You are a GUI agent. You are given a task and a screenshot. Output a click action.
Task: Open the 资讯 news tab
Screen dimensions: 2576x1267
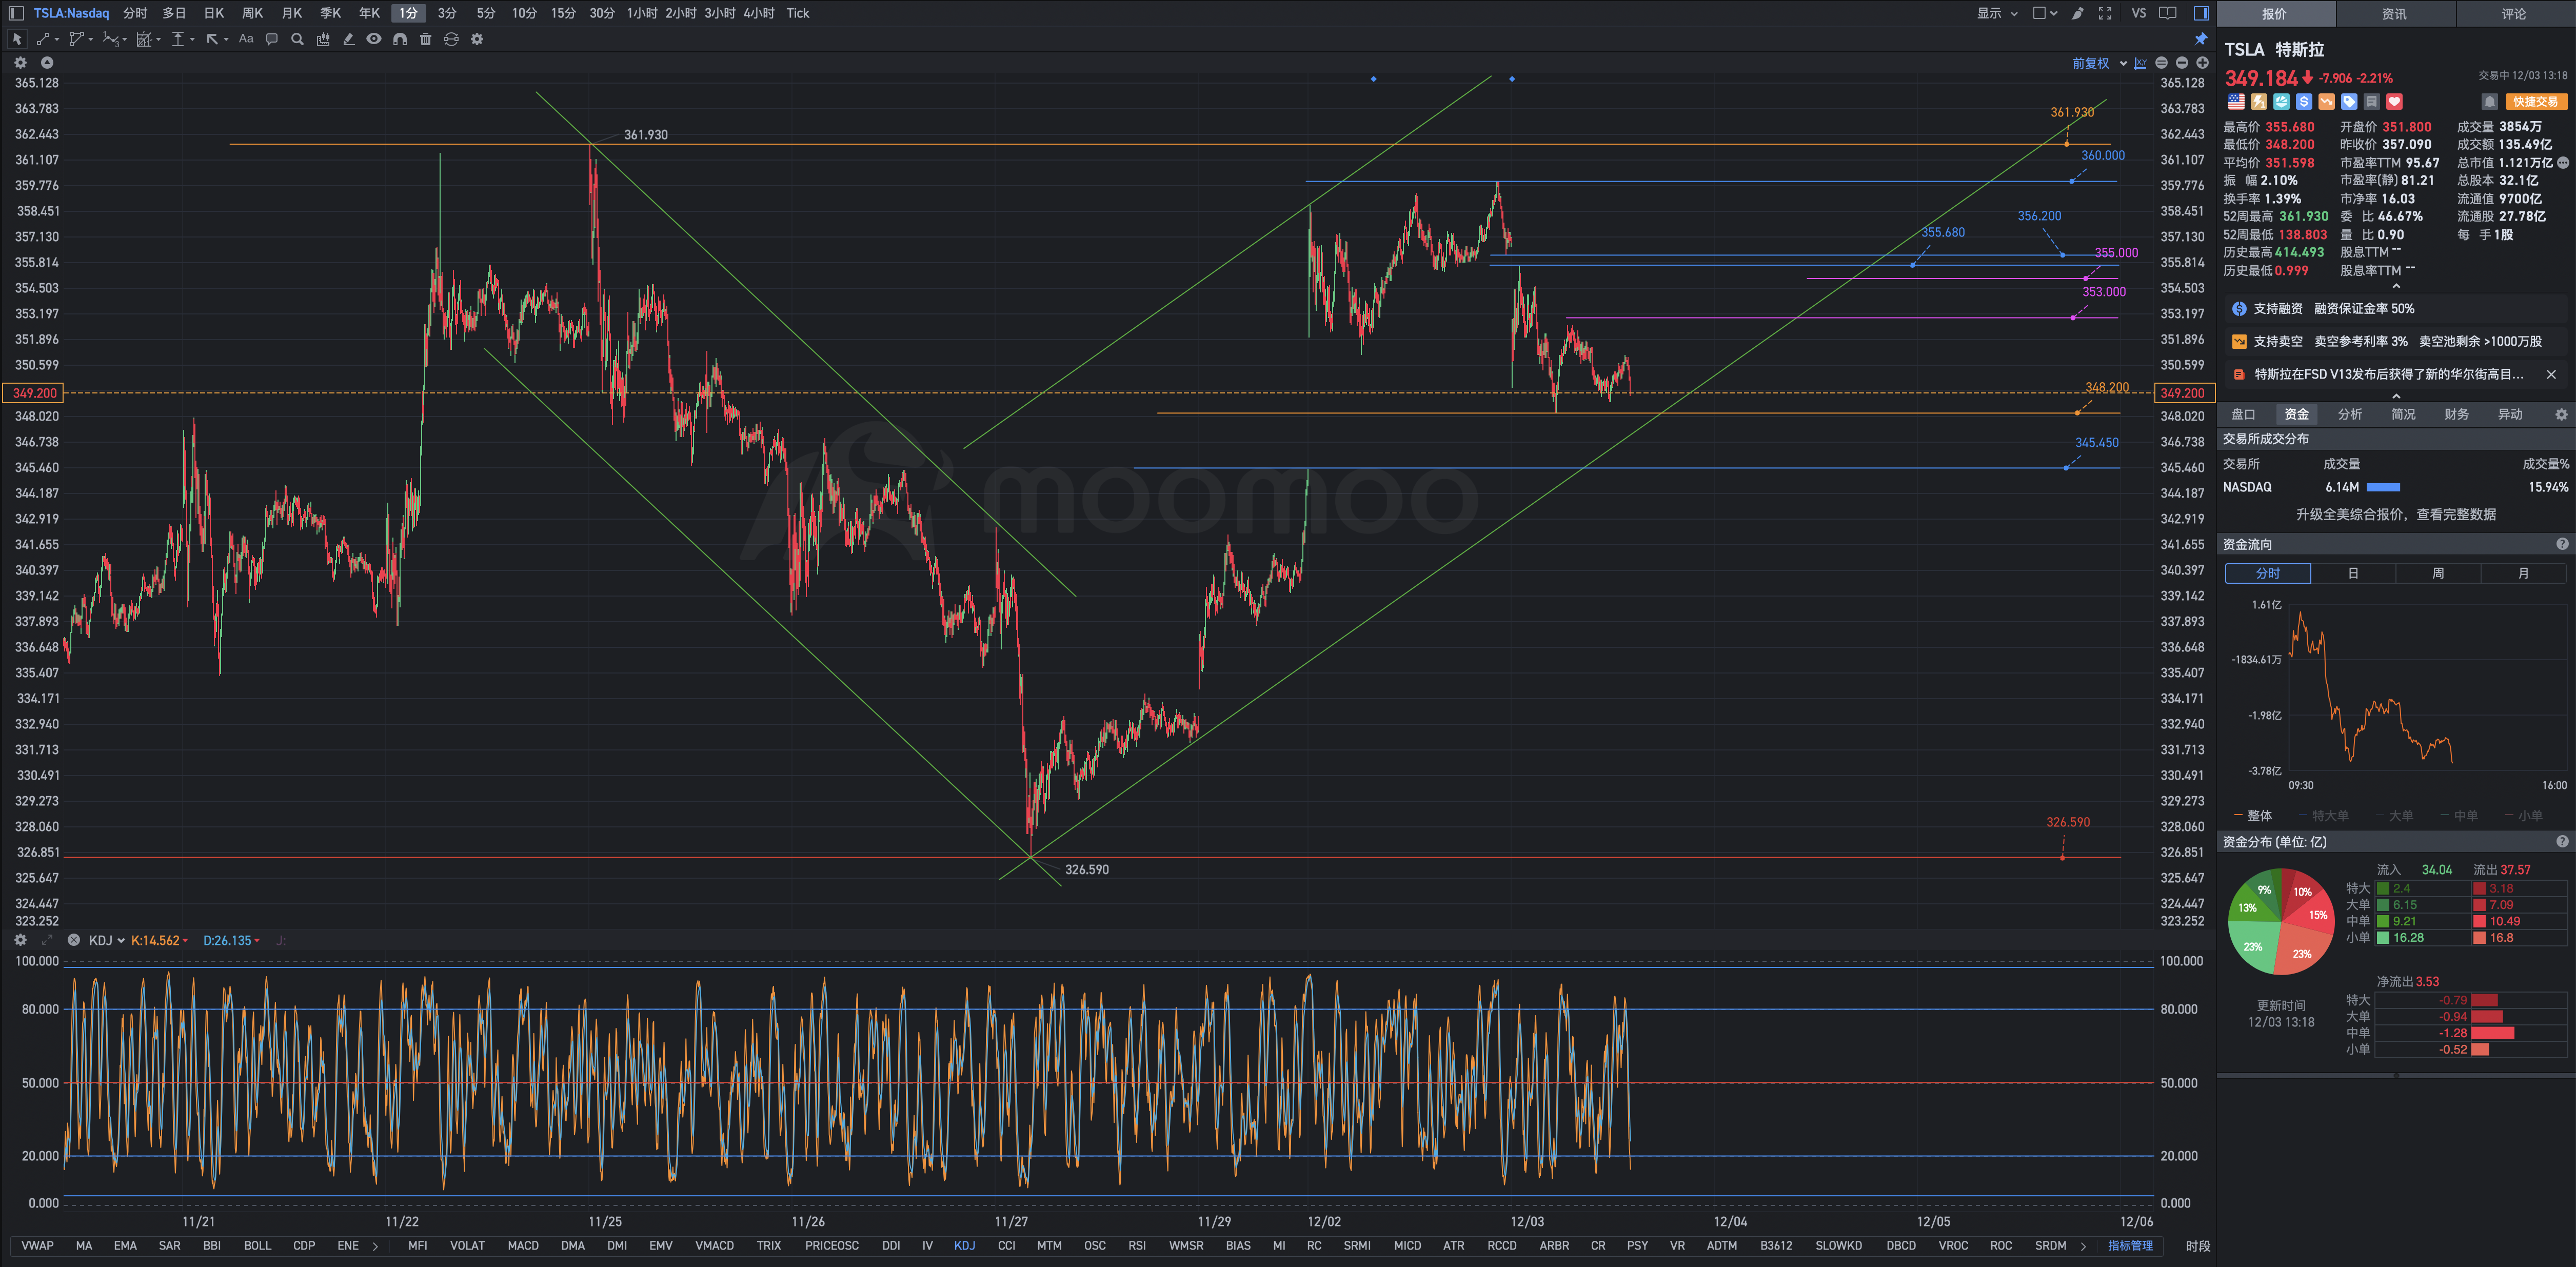[x=2394, y=14]
